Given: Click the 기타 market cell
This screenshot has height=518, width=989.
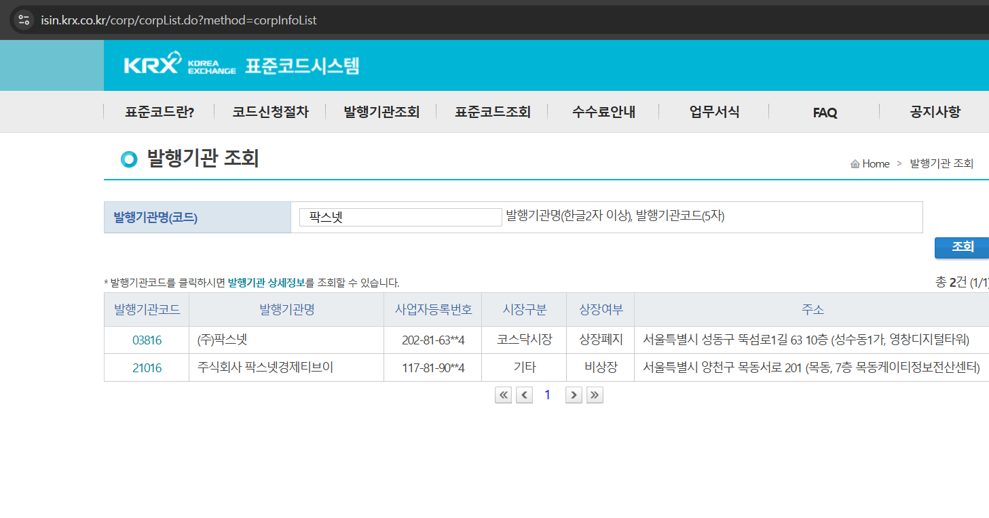Looking at the screenshot, I should [524, 367].
